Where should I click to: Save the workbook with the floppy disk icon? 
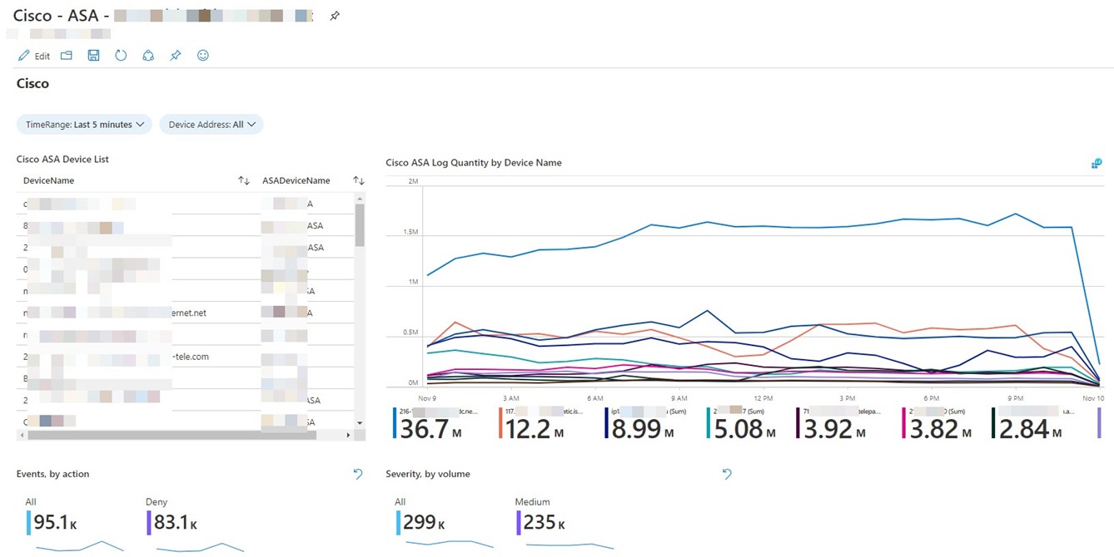pyautogui.click(x=93, y=56)
